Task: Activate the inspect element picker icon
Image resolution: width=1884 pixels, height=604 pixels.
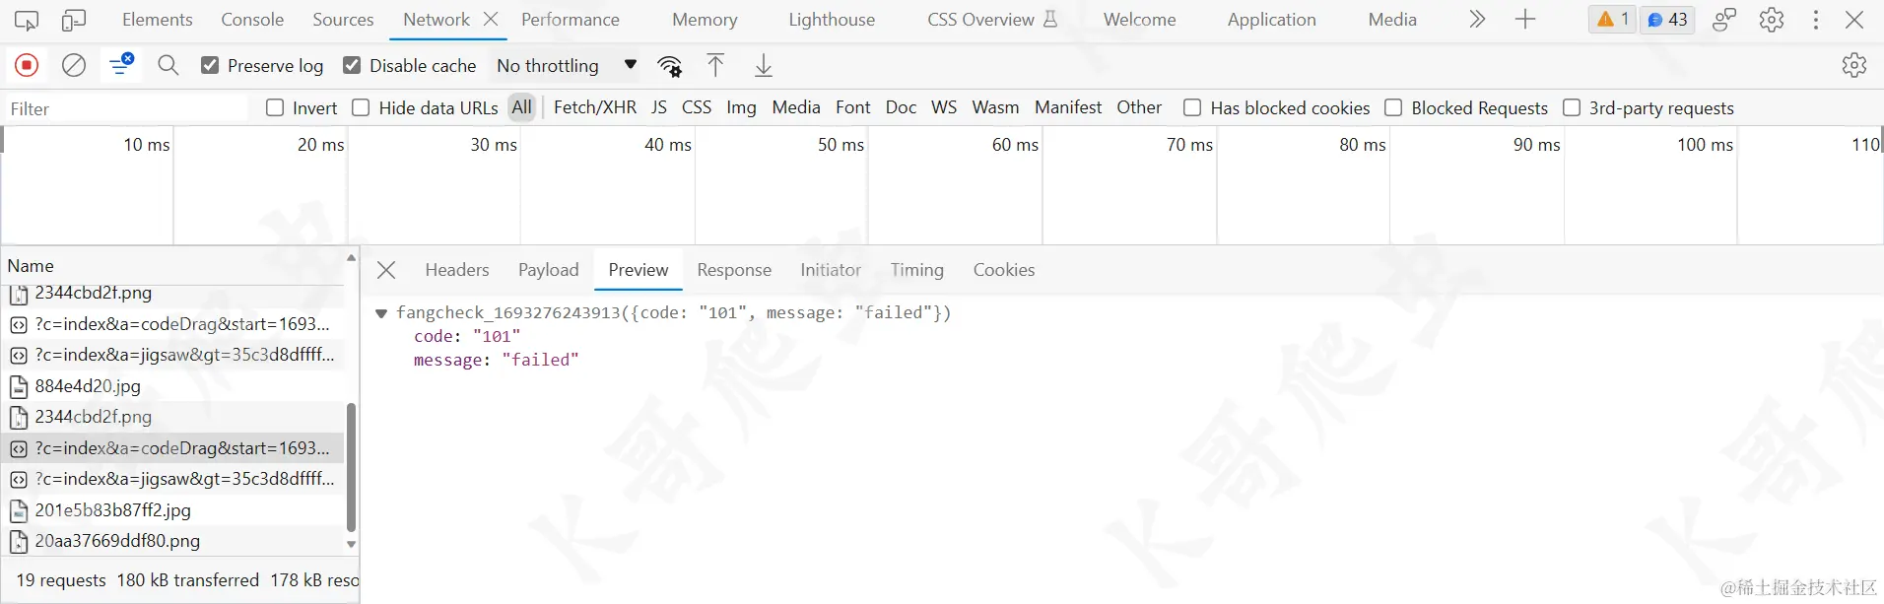Action: (x=27, y=20)
